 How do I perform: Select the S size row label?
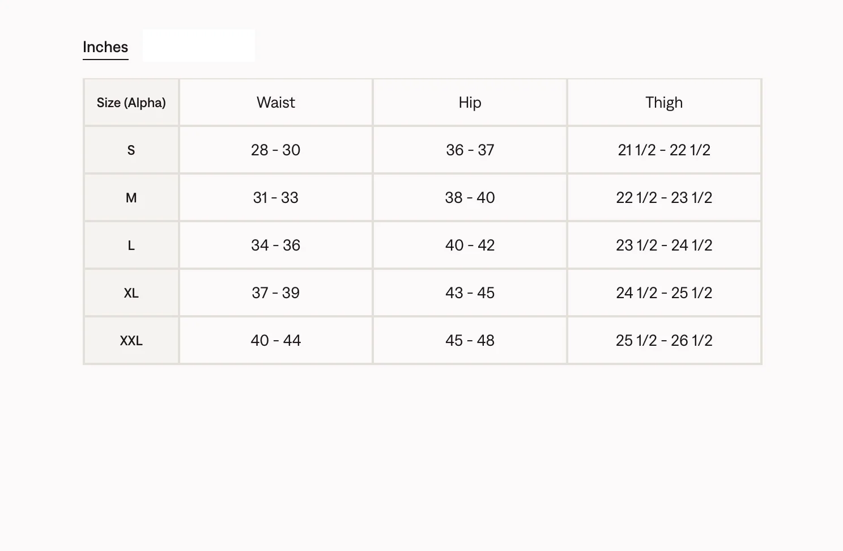[131, 150]
